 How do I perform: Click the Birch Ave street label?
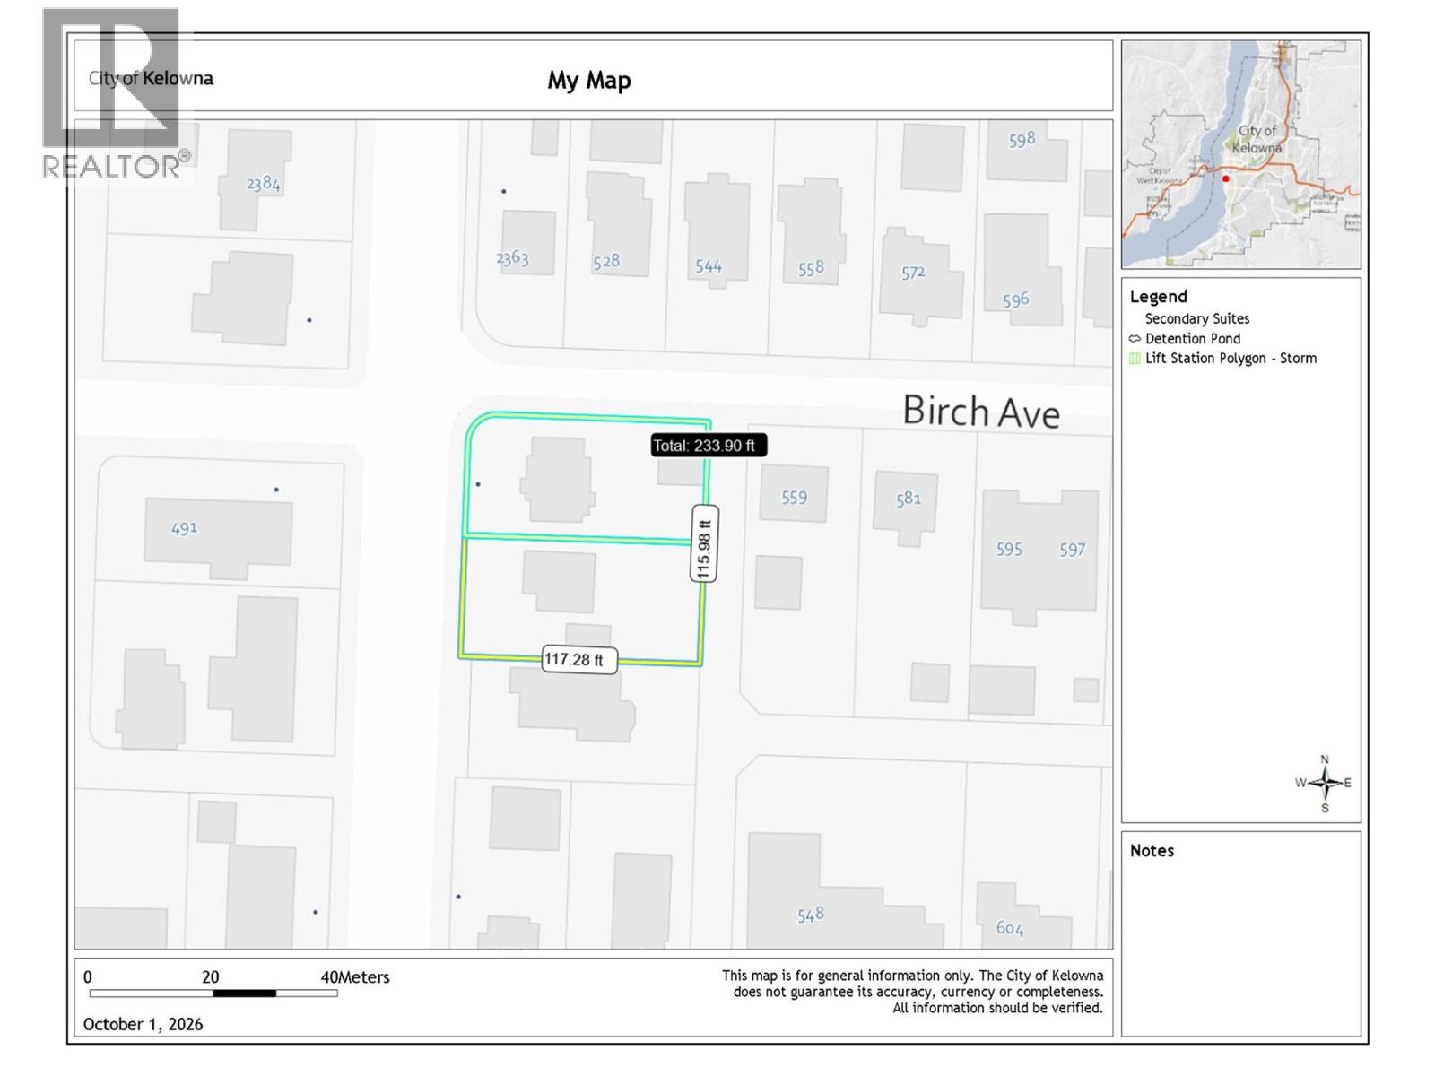click(981, 412)
